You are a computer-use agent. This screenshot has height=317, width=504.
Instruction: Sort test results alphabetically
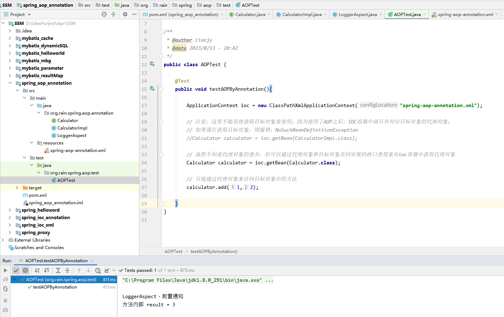coord(37,270)
